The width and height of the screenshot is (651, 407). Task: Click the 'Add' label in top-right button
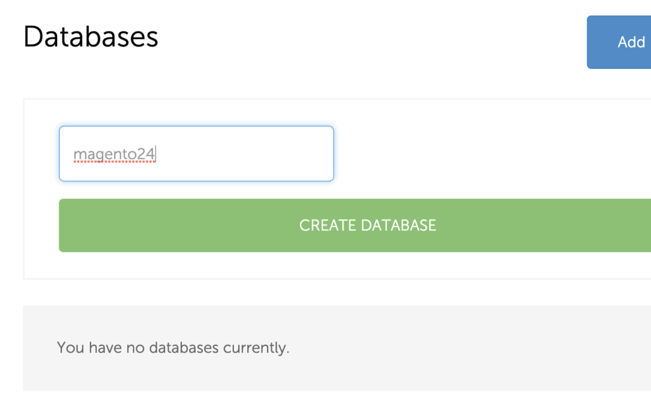631,42
